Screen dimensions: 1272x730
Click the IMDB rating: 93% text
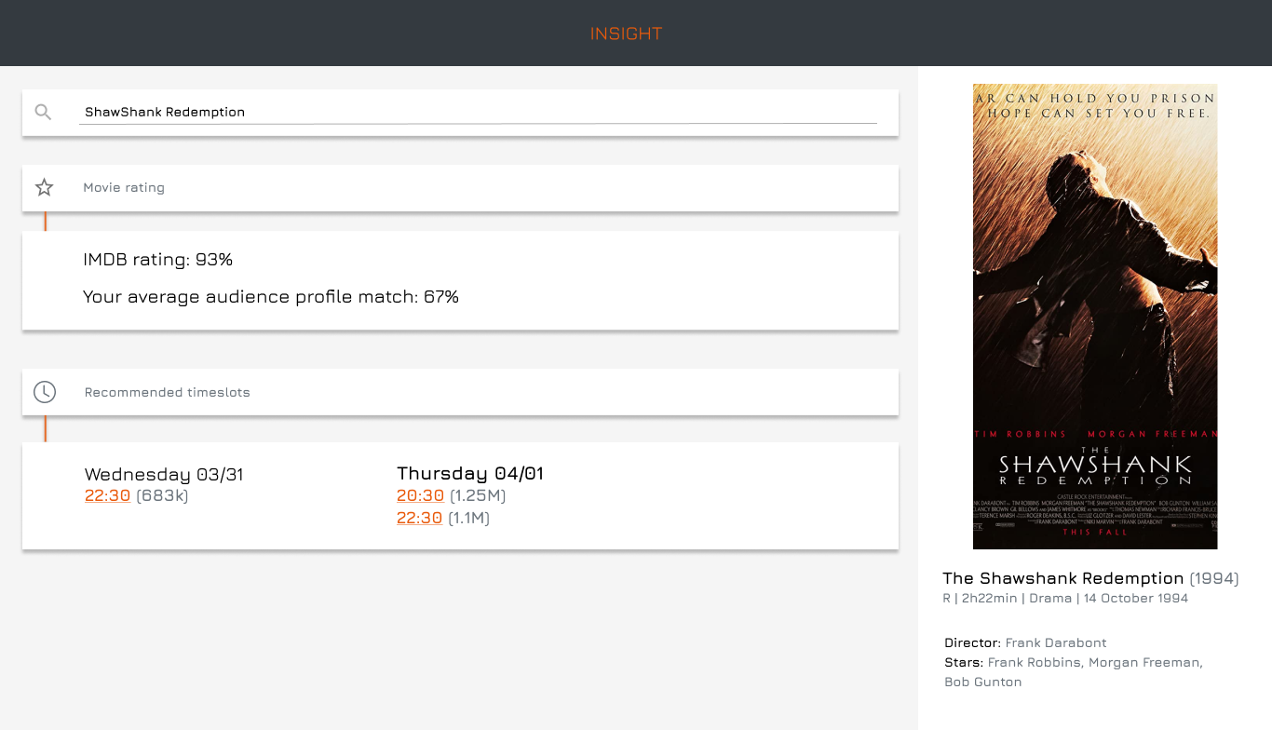pyautogui.click(x=157, y=260)
